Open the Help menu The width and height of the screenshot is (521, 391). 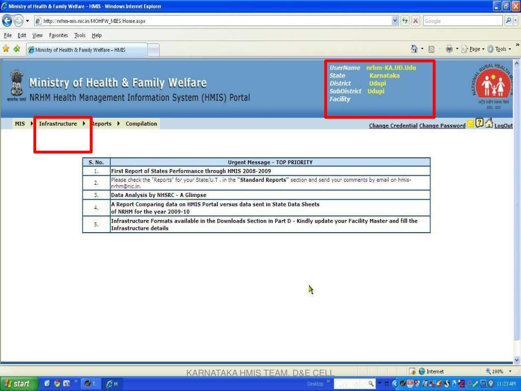97,35
